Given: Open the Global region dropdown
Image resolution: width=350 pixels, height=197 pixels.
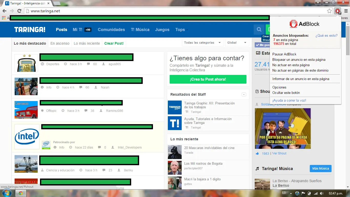Looking at the screenshot, I should pyautogui.click(x=237, y=43).
